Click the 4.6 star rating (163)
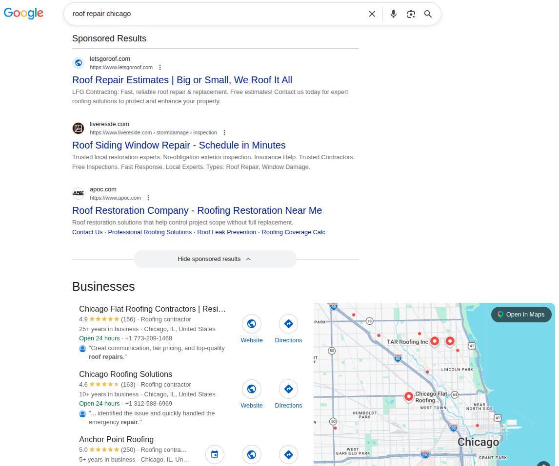559x466 pixels. [x=107, y=385]
